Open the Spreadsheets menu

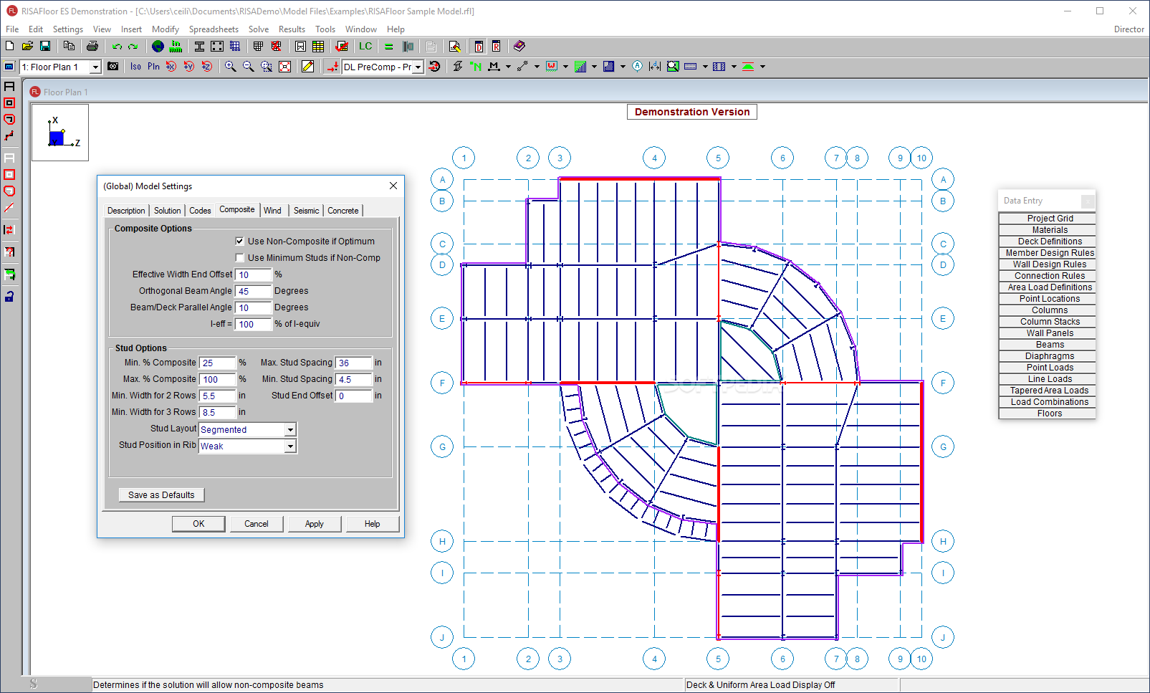coord(214,29)
